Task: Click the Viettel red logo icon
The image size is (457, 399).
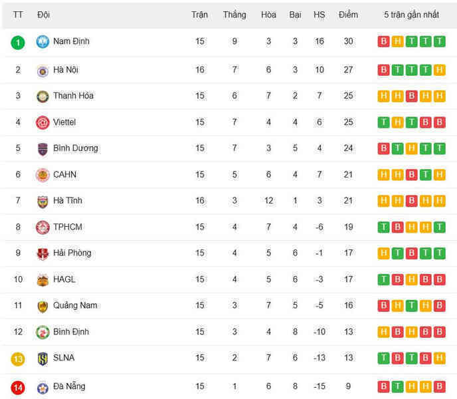Action: tap(43, 122)
